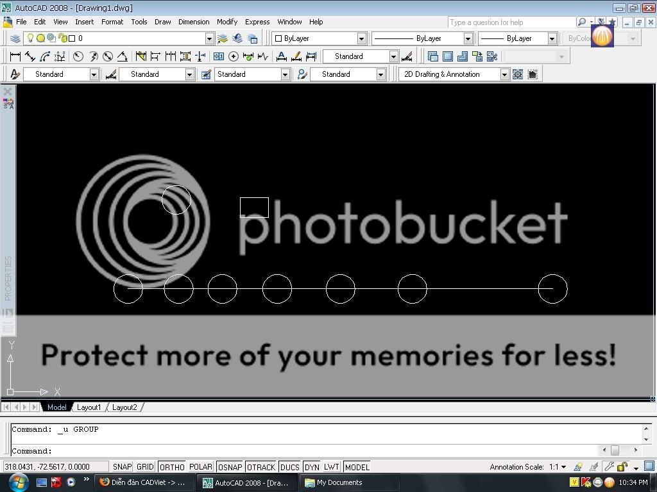Toggle POLAR tracking in status bar
The width and height of the screenshot is (657, 492).
[x=201, y=466]
